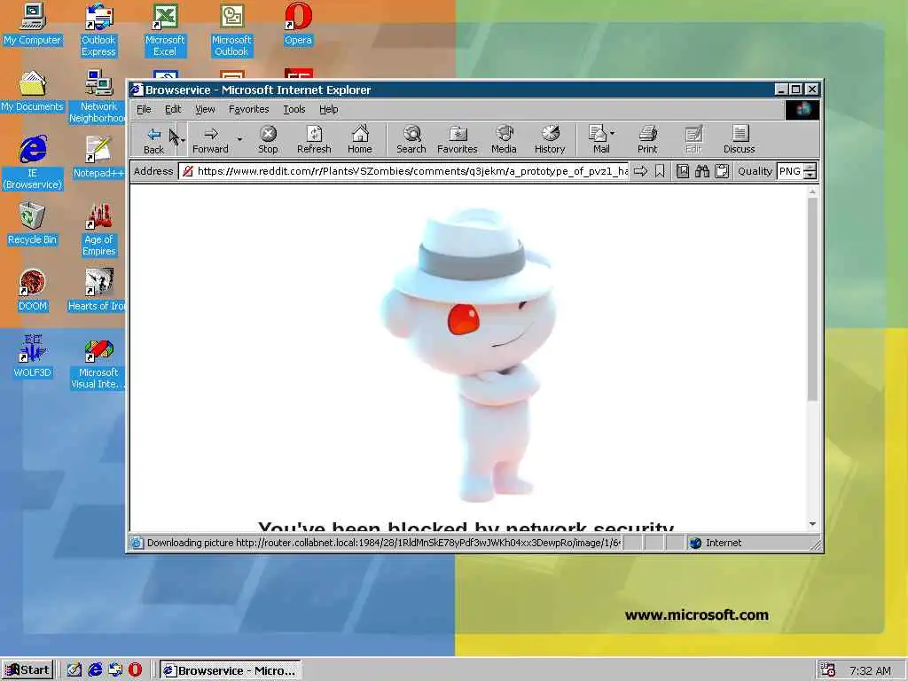Open the Tools menu
Screen dimensions: 908x681
[294, 109]
